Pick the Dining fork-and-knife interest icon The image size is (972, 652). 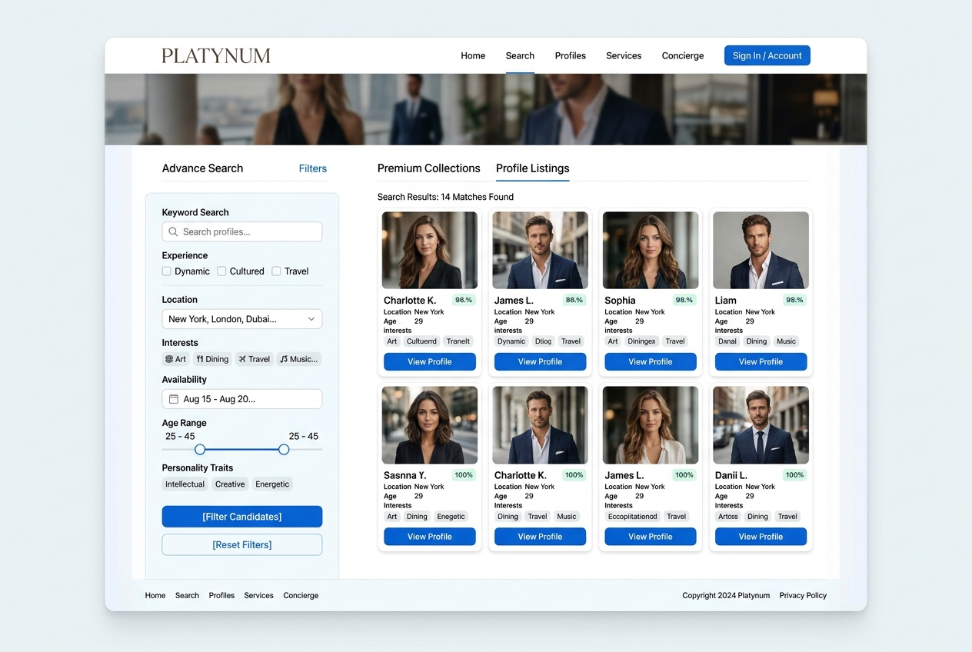click(200, 359)
